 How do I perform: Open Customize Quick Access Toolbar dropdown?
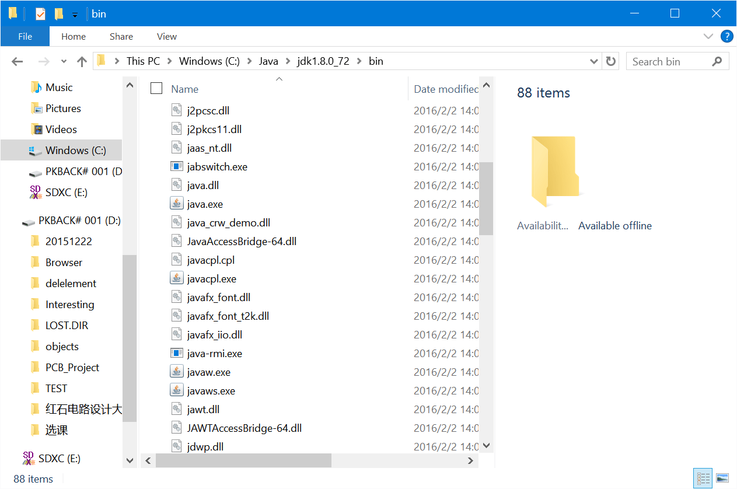75,14
